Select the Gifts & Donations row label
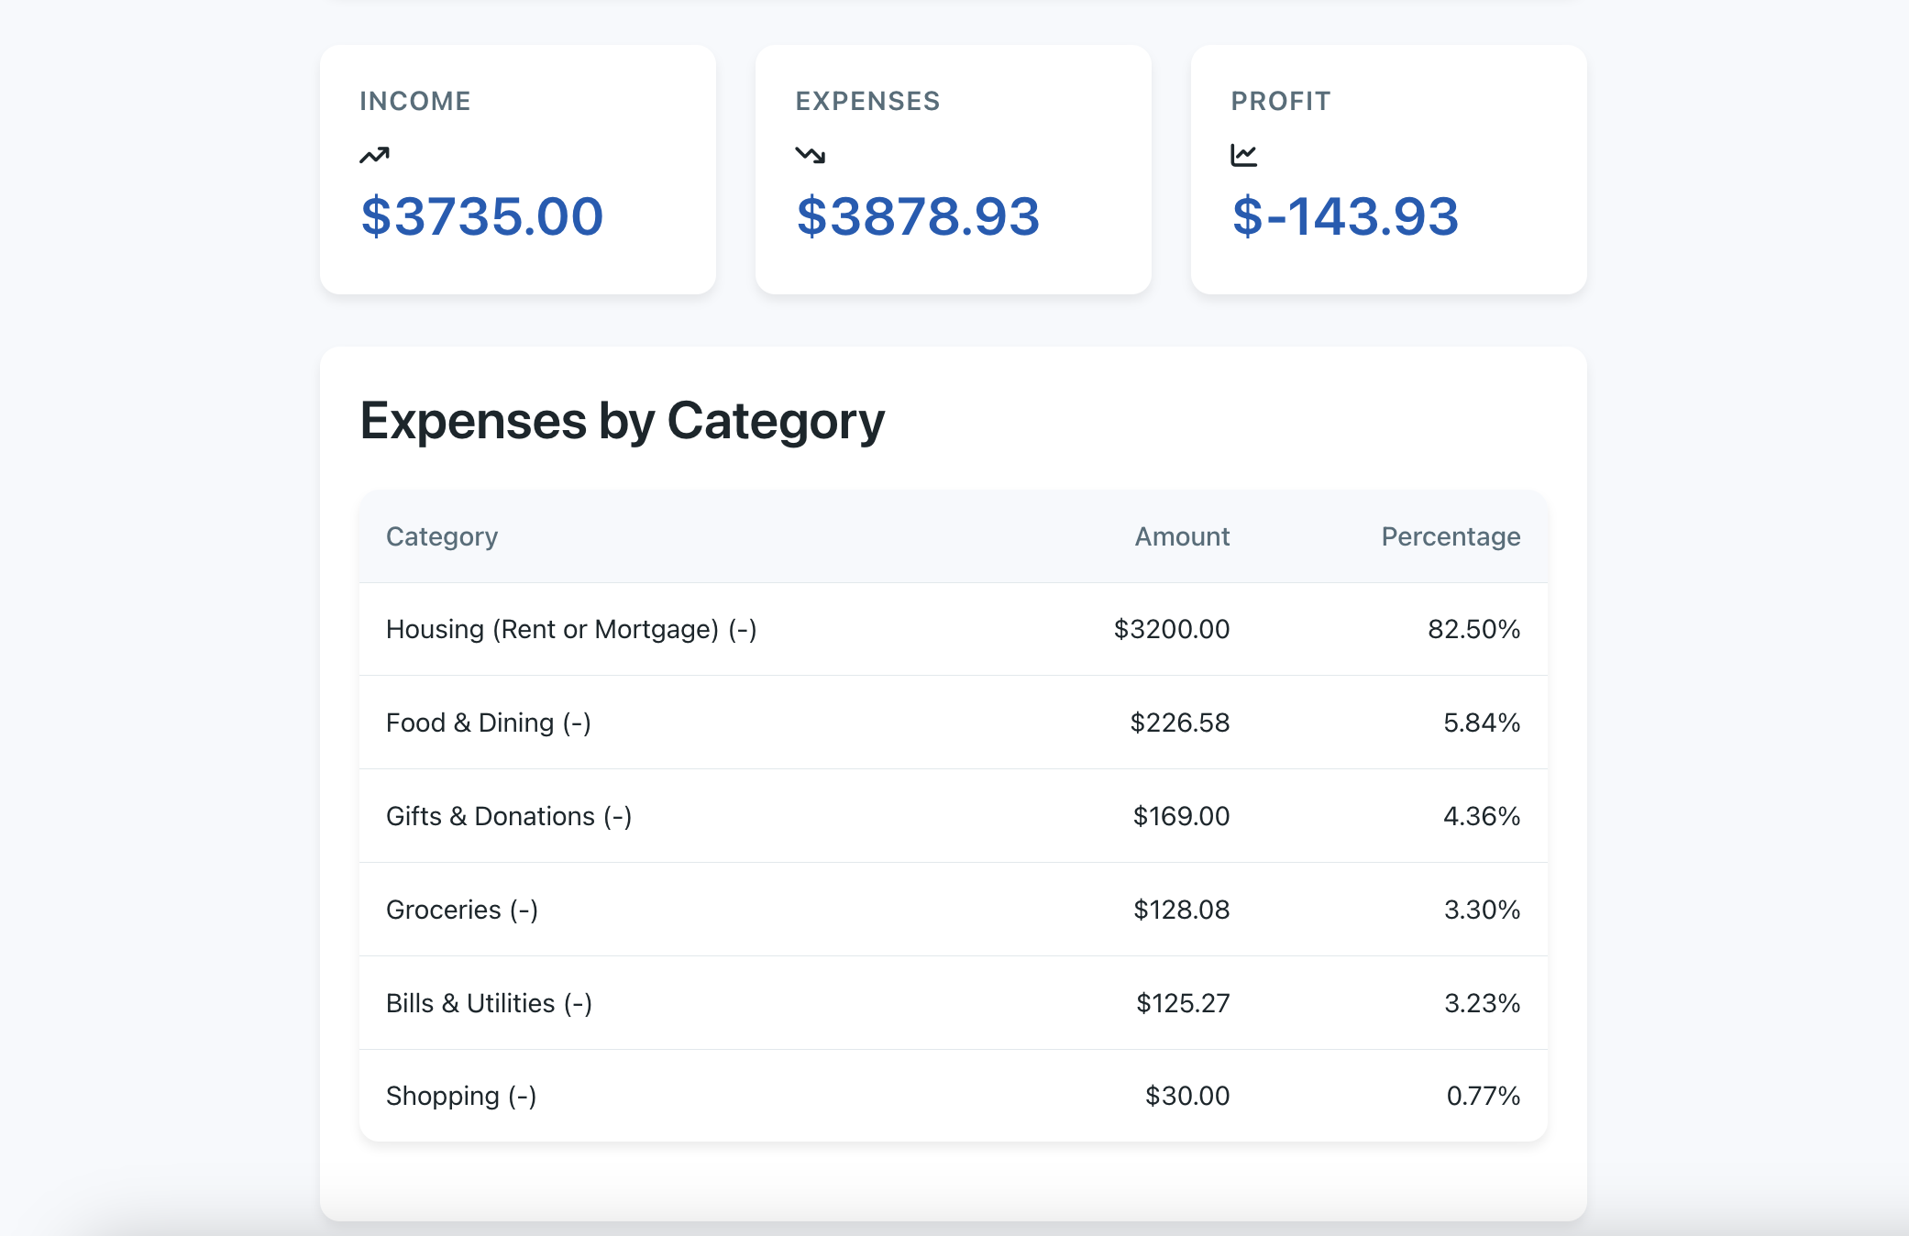 [x=509, y=817]
